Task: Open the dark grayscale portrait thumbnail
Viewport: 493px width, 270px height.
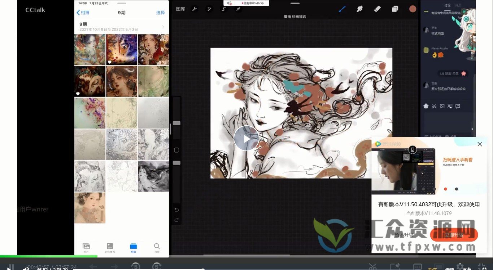Action: click(153, 176)
